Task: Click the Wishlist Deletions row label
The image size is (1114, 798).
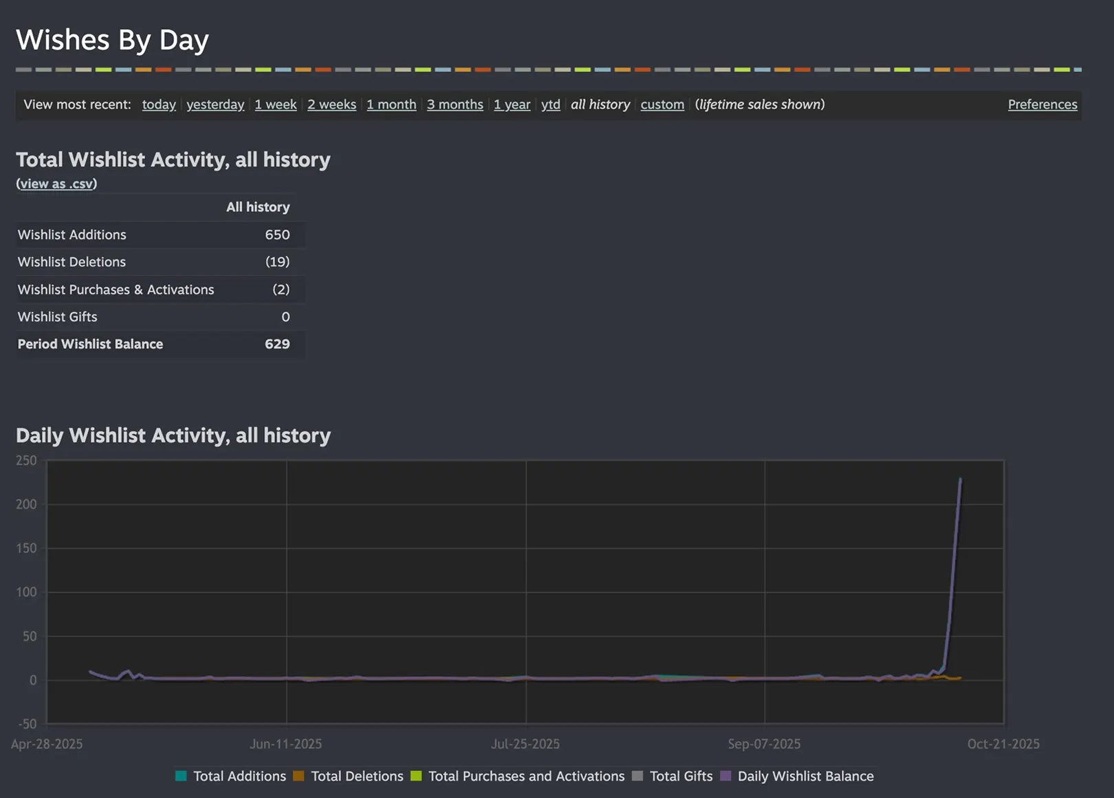Action: click(72, 262)
